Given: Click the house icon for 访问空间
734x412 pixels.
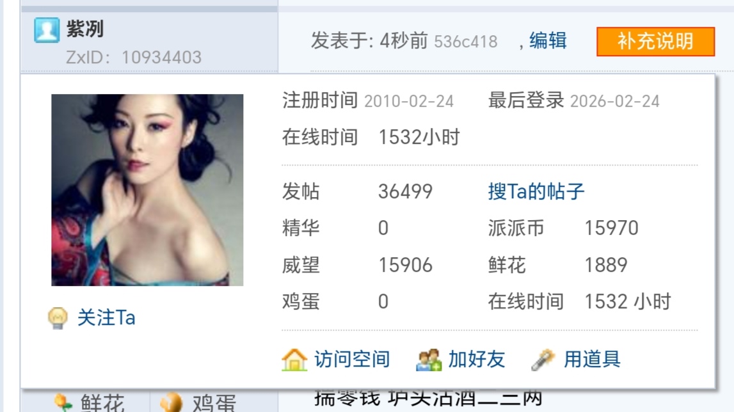Looking at the screenshot, I should tap(294, 360).
